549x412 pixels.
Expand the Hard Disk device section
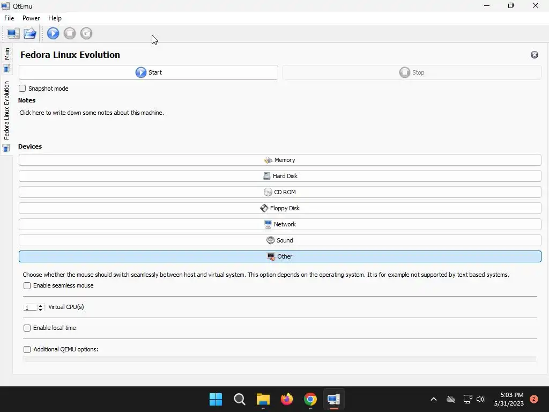pos(280,176)
